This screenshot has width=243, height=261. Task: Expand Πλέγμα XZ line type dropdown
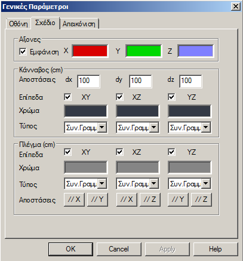coord(153,183)
